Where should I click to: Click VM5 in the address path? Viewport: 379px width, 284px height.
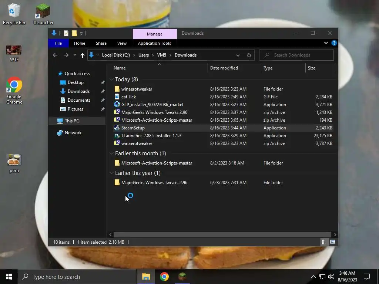point(162,55)
